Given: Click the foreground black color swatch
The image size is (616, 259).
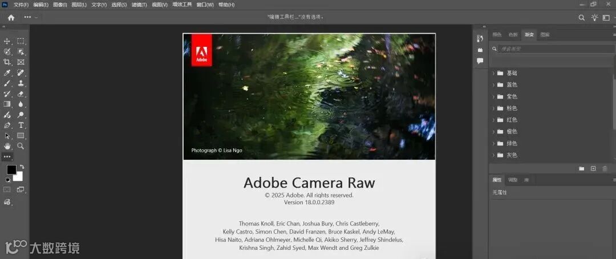Looking at the screenshot, I should point(11,169).
